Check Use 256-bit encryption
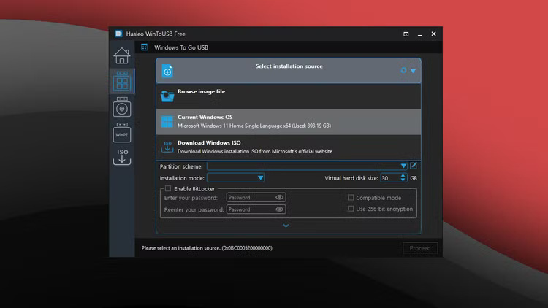The image size is (548, 308). (x=351, y=209)
